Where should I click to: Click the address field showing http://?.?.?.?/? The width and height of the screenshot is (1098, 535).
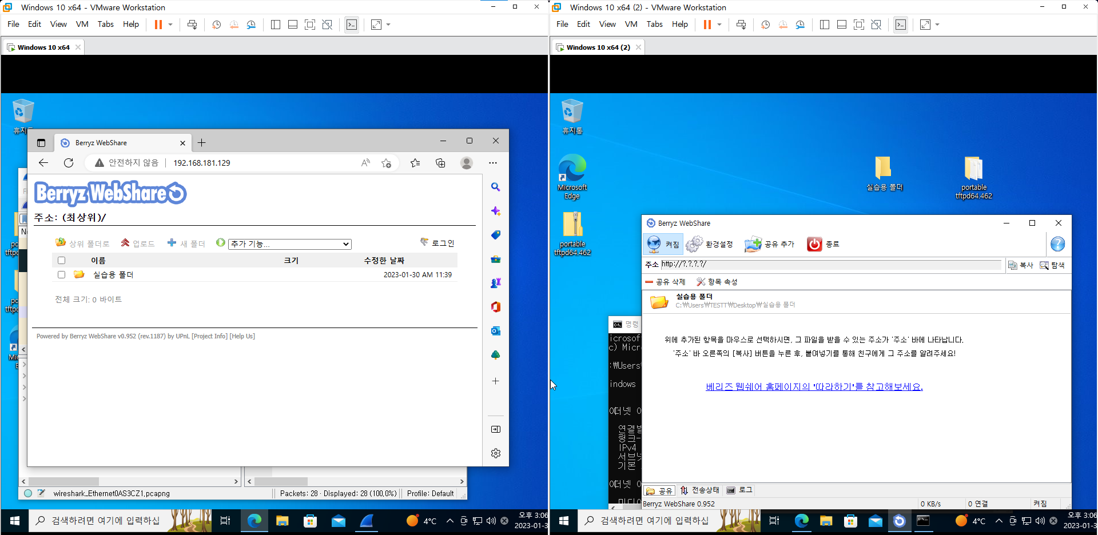pos(831,265)
